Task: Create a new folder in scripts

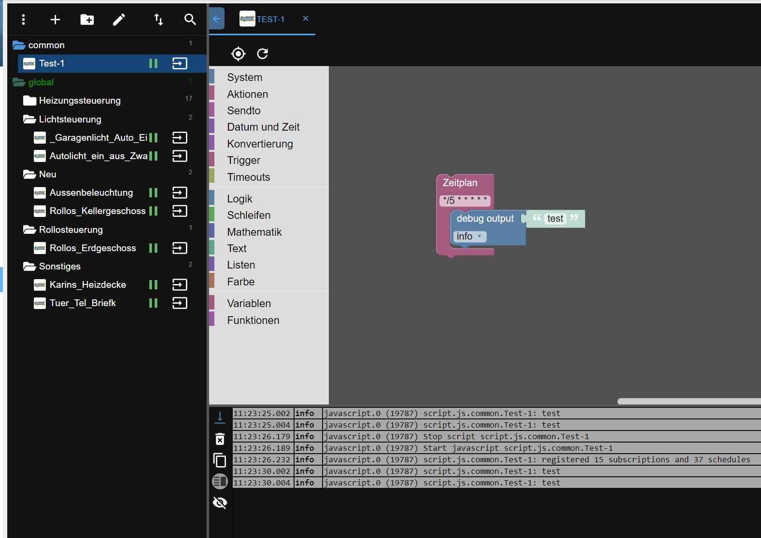Action: [x=87, y=19]
